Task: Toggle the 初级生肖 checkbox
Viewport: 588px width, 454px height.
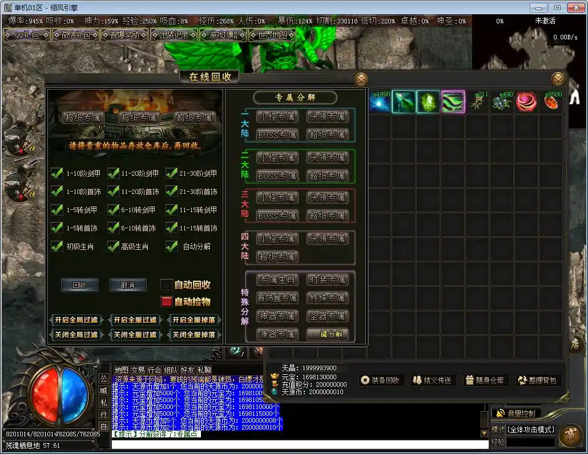Action: coord(57,246)
